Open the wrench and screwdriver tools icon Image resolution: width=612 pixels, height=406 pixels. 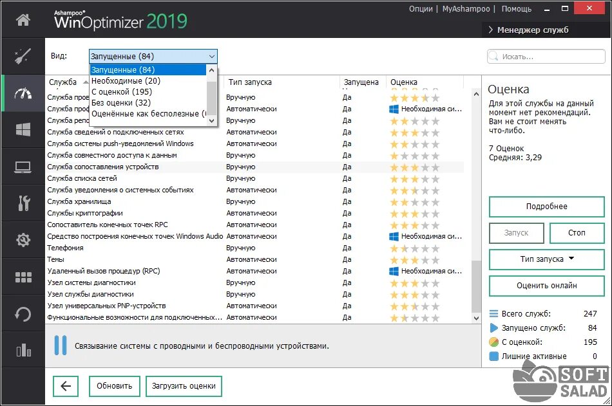pyautogui.click(x=24, y=203)
